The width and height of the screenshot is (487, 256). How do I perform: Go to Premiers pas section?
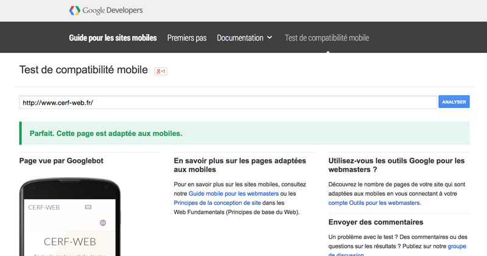(187, 38)
